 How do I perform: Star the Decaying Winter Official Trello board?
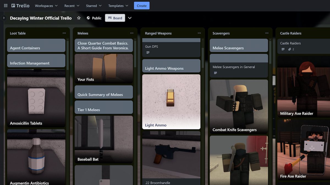tap(79, 18)
